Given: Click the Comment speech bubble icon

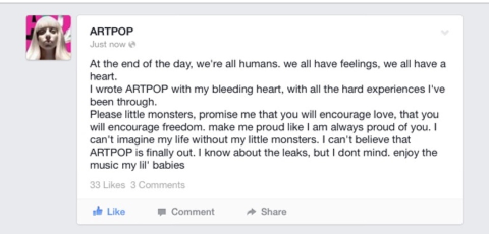Looking at the screenshot, I should coord(161,212).
